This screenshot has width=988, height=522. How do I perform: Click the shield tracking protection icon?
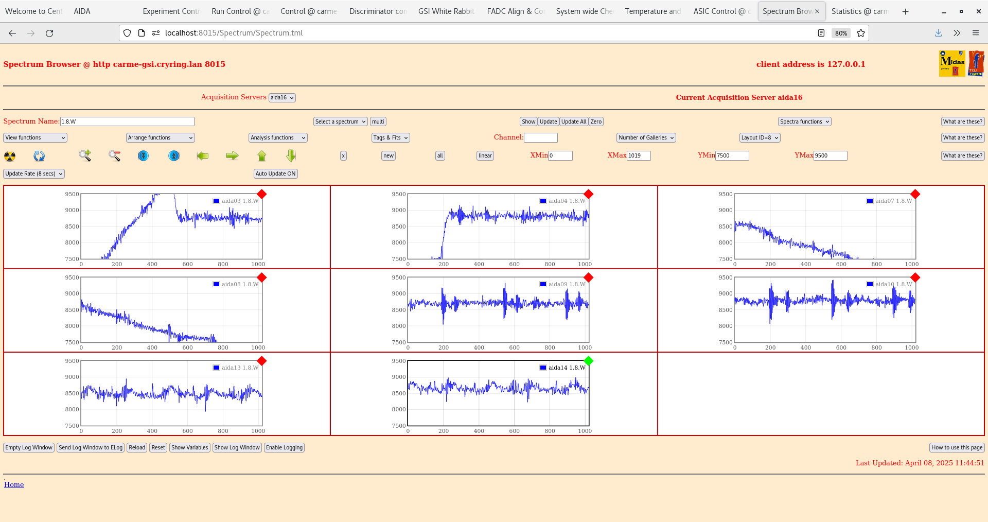(127, 33)
